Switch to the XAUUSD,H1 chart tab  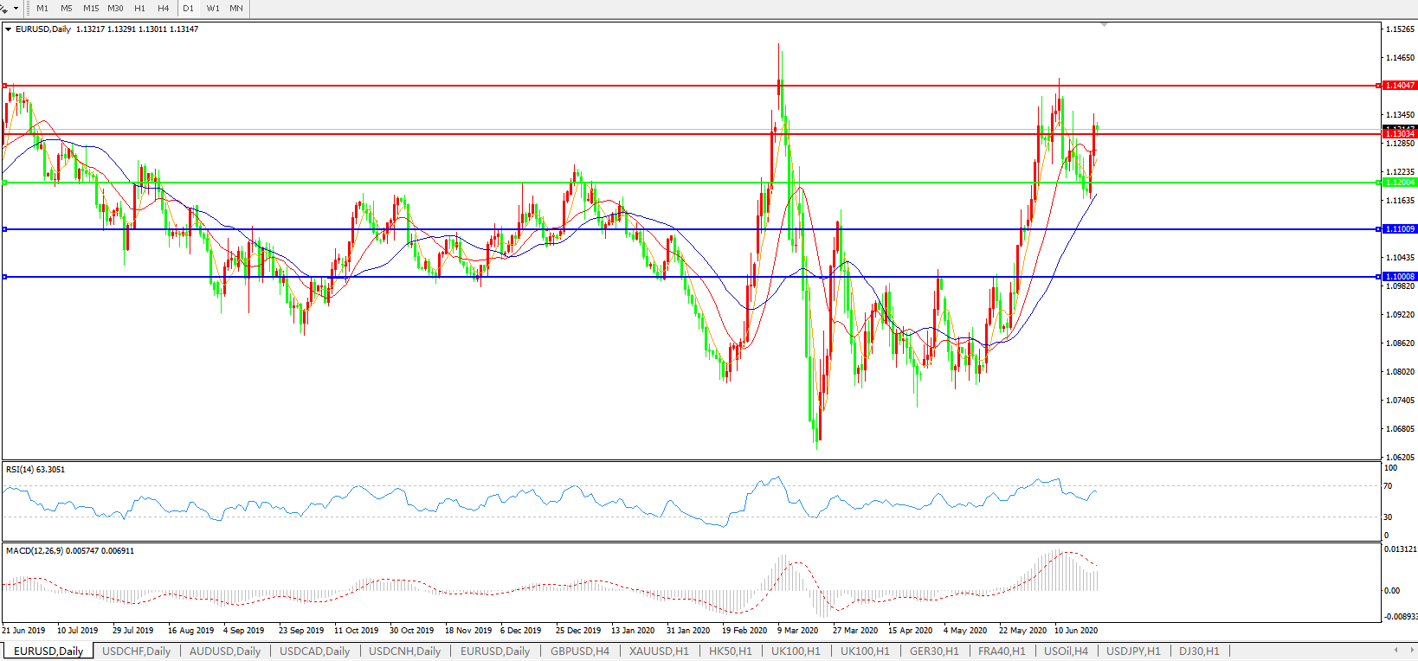pyautogui.click(x=659, y=651)
